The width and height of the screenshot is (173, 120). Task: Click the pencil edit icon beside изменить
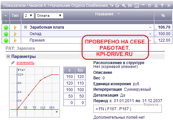click(13, 63)
